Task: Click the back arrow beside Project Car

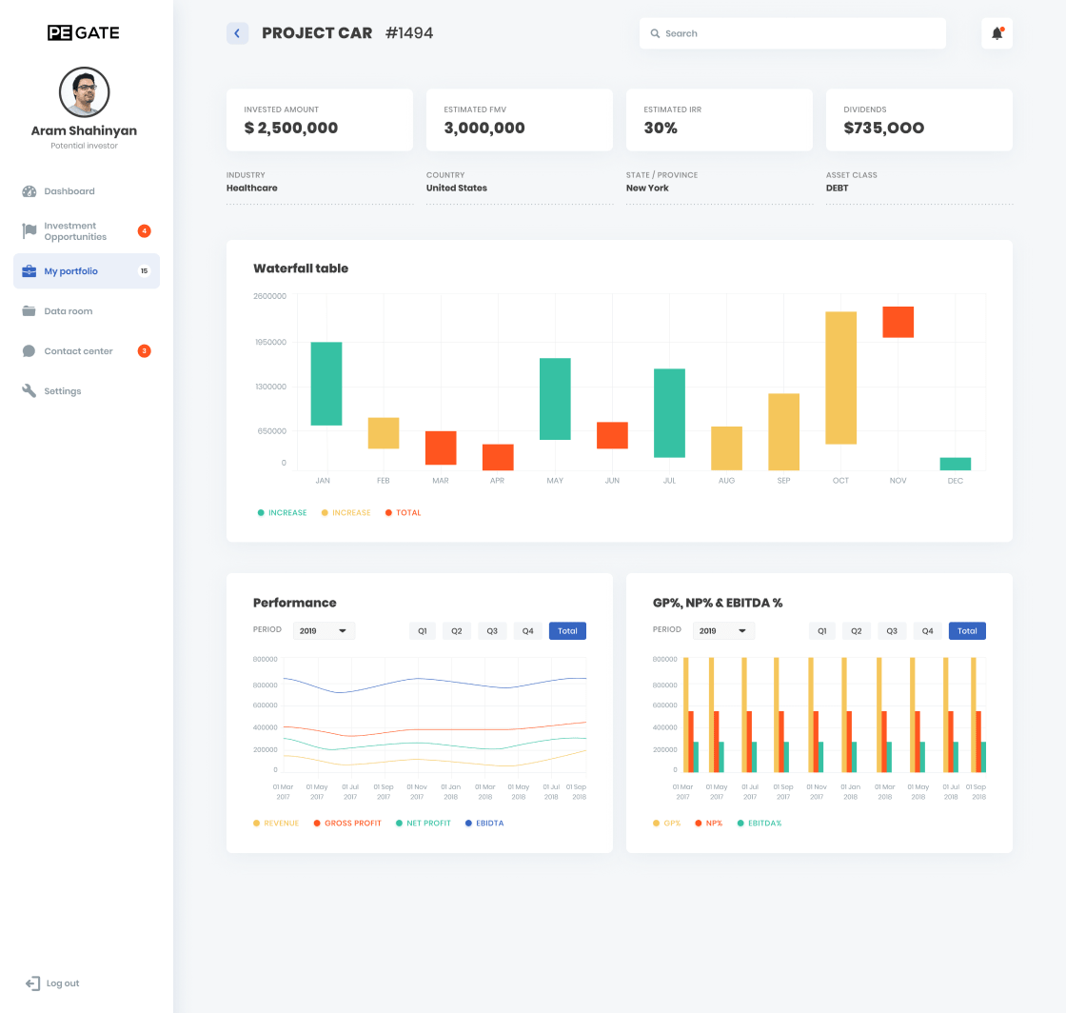Action: pyautogui.click(x=237, y=33)
